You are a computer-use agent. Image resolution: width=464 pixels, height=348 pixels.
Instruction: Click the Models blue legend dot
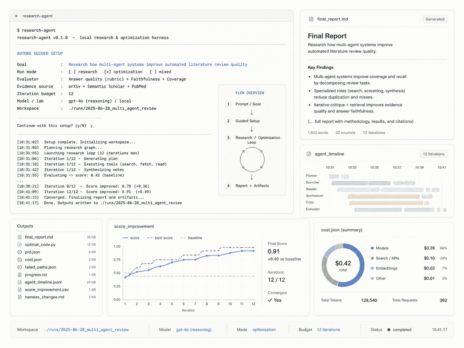(372, 248)
